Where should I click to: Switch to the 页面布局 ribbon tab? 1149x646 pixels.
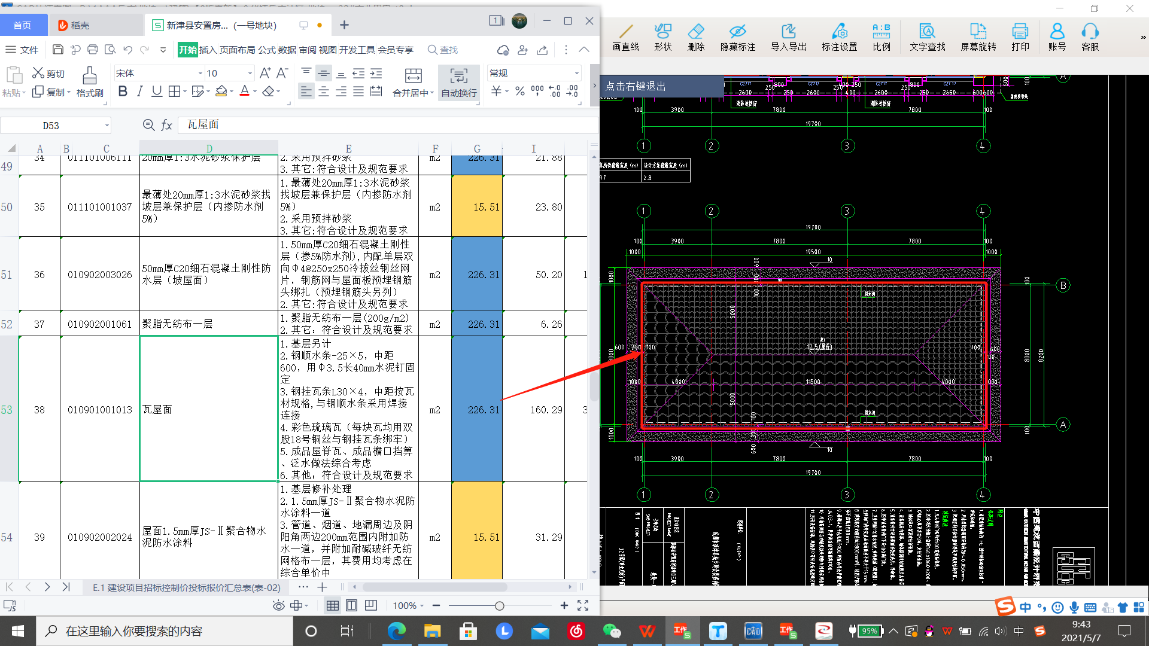(x=237, y=50)
